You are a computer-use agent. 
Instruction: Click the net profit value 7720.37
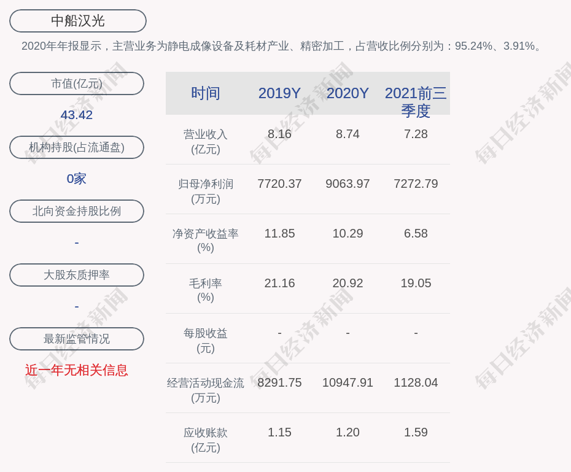(x=279, y=184)
